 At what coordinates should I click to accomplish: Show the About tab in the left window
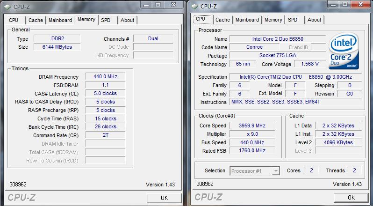click(127, 20)
